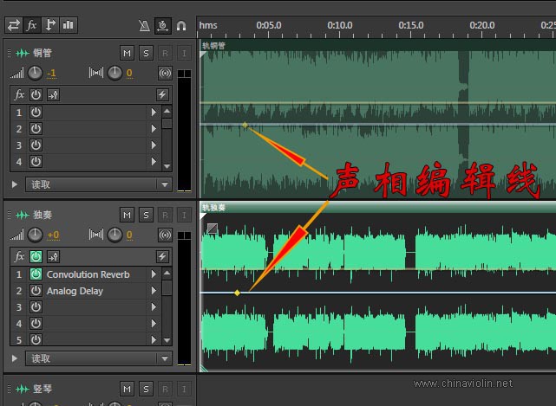Mute the 铜管 track
Viewport: 556px width, 406px height.
coord(128,54)
